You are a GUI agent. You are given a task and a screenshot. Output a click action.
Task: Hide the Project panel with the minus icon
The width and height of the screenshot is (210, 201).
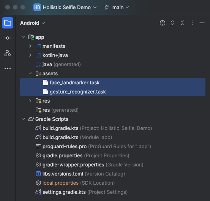pyautogui.click(x=202, y=23)
